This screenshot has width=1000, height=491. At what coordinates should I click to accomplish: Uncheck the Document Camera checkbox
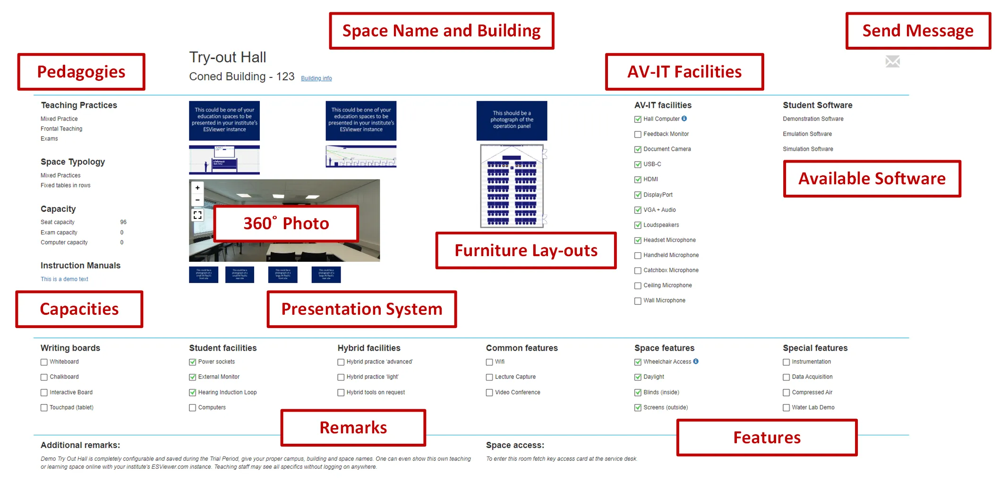point(638,149)
